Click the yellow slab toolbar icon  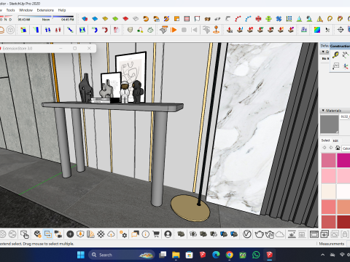point(105,19)
